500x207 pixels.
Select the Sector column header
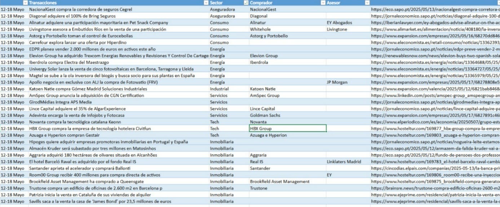tap(216, 3)
